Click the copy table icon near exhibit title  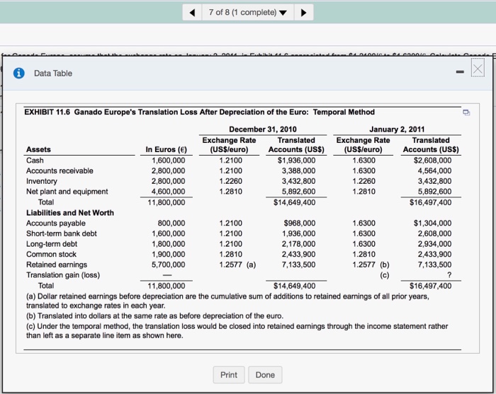[x=466, y=112]
